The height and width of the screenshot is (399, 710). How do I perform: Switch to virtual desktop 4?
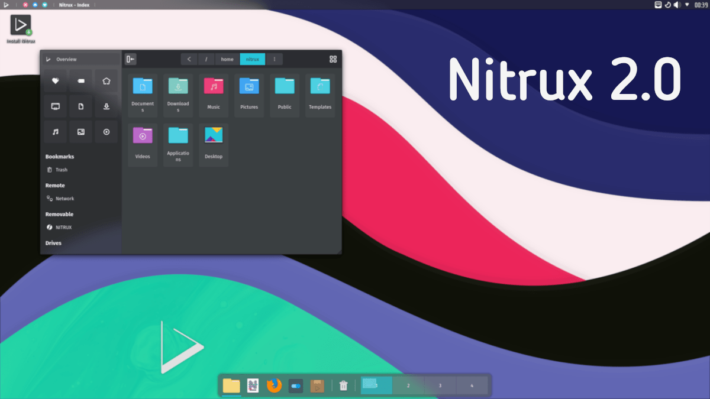pos(472,385)
